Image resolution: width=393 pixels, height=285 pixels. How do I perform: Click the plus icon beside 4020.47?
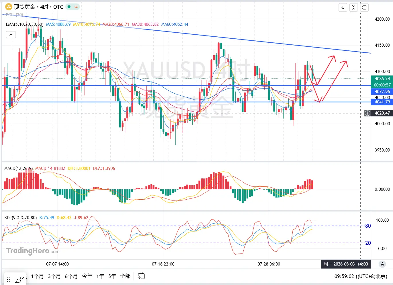(x=367, y=113)
